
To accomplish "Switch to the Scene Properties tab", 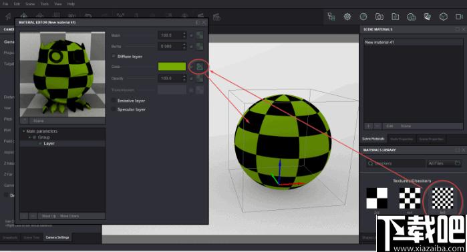I will pyautogui.click(x=432, y=139).
